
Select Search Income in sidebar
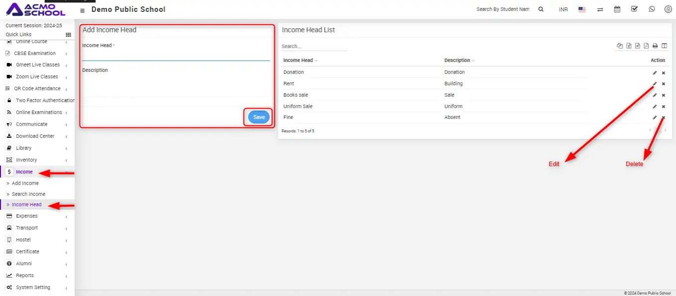[x=28, y=194]
